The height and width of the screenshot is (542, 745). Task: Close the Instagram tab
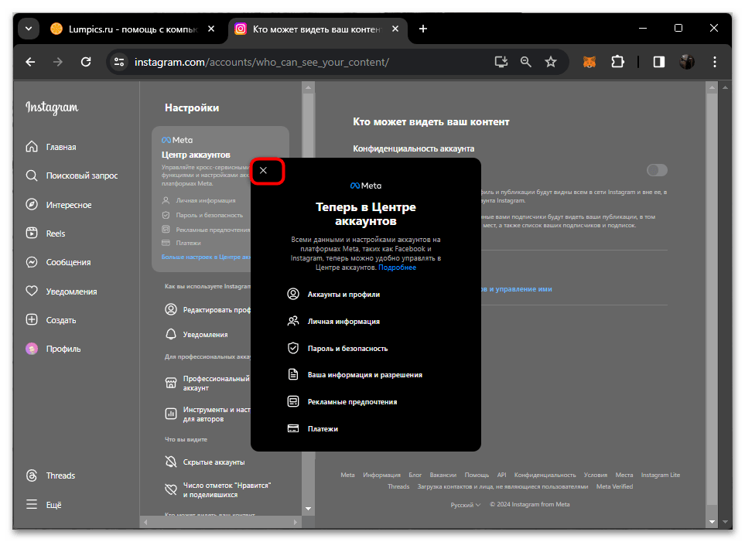[395, 29]
